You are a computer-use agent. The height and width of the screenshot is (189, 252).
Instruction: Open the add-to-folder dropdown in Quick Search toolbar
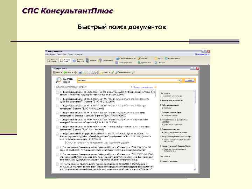(109, 73)
